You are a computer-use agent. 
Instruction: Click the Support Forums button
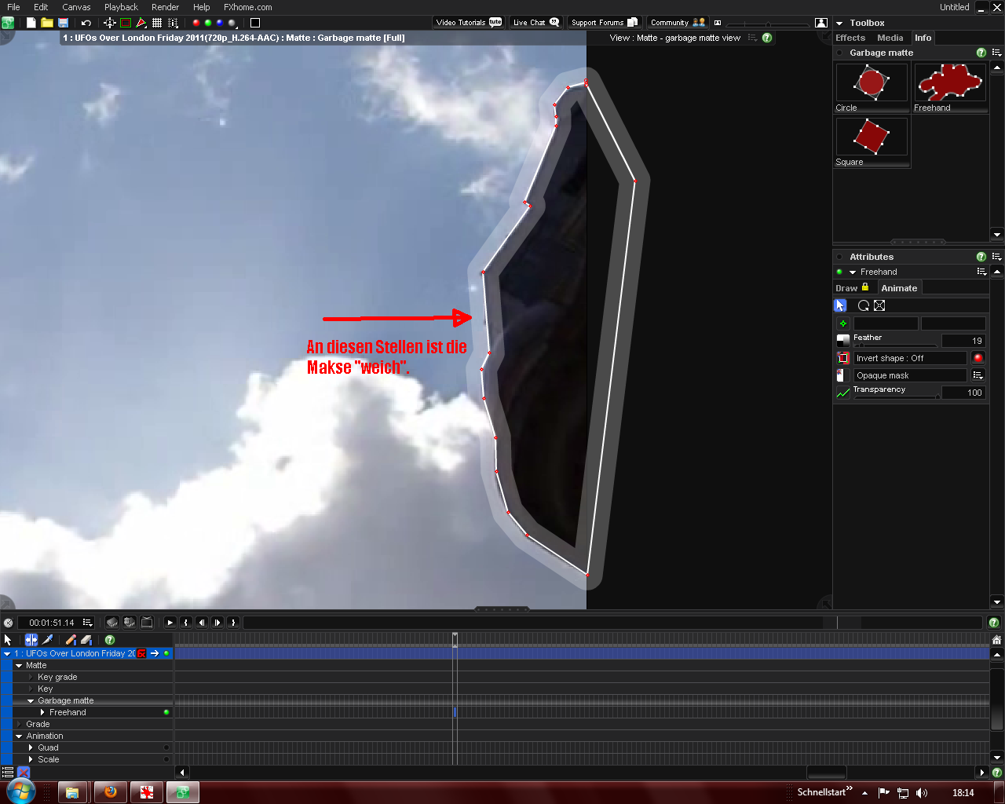(x=604, y=23)
